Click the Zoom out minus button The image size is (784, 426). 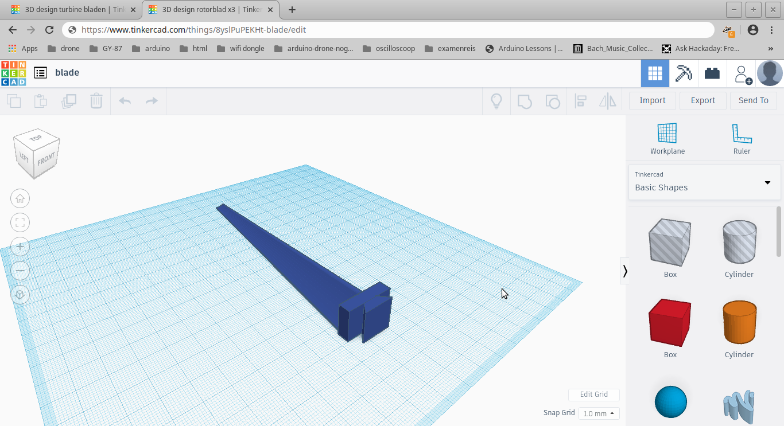point(20,271)
